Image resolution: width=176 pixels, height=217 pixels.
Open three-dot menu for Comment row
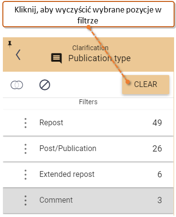[25, 200]
